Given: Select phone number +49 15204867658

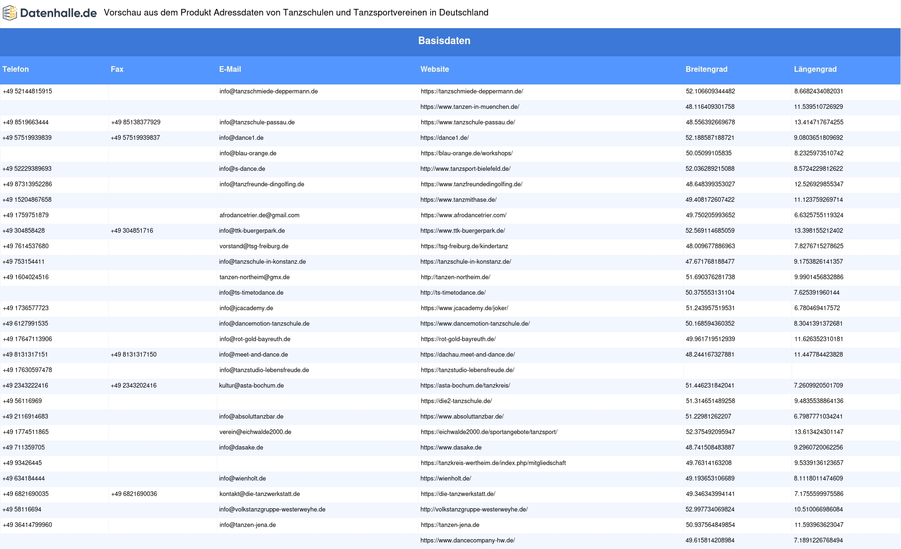Looking at the screenshot, I should tap(27, 200).
